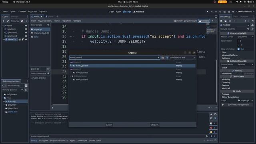The height and width of the screenshot is (144, 256).
Task: Select highlighted move_toward method result
Action: tap(132, 66)
